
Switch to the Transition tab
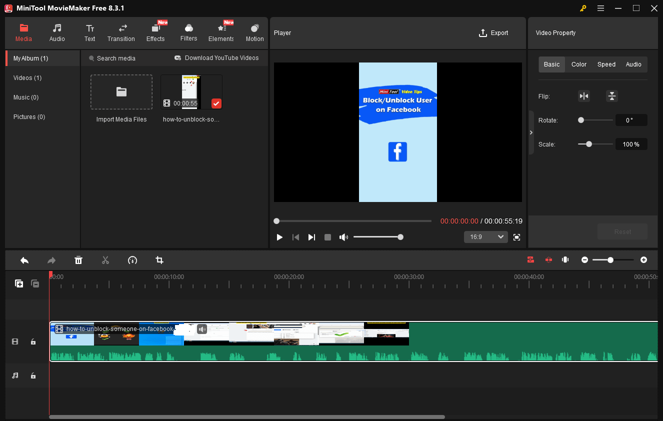pyautogui.click(x=121, y=33)
